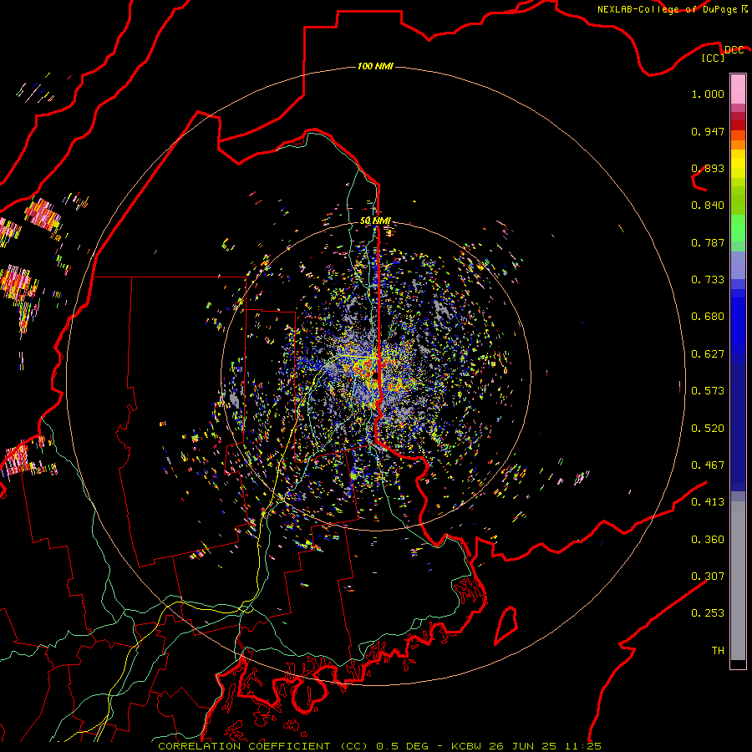
Task: Click the TH threshold label on the scale
Action: pyautogui.click(x=718, y=651)
